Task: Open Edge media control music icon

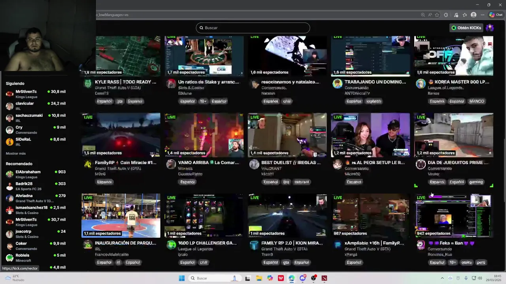Action: 456,15
